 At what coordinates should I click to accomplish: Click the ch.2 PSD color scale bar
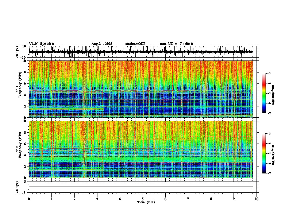pyautogui.click(x=264, y=153)
